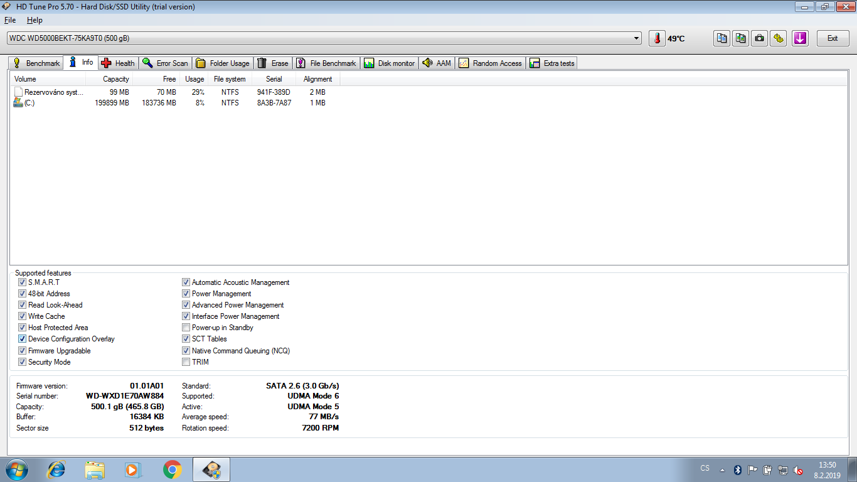
Task: Sort by the File system column header
Action: click(x=230, y=79)
